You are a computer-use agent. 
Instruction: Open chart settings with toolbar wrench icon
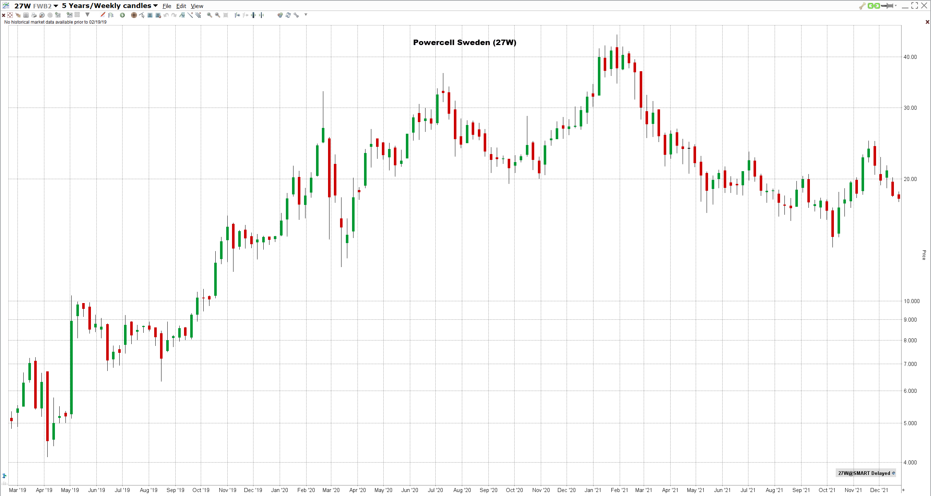pos(296,15)
